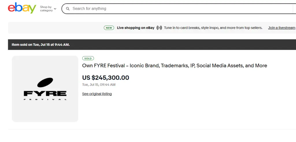
Task: Click the Tune in to card breaks text
Action: (x=213, y=28)
